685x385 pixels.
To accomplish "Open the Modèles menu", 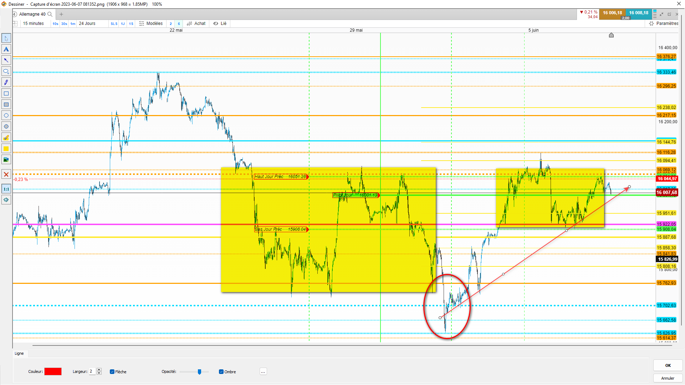I will 151,24.
